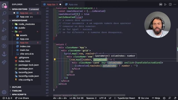Click the lightbulb quick fix on line 36

[x=55, y=59]
